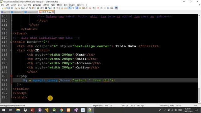Image resolution: width=201 pixels, height=113 pixels.
Task: Open the Window menu
Action: click(80, 5)
